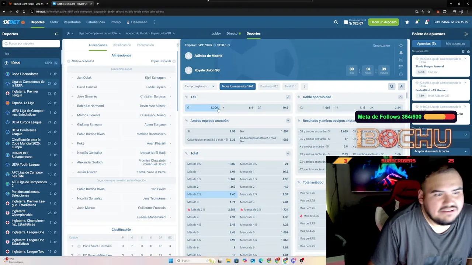Enable match notifications bell icon
The image size is (472, 265).
click(401, 53)
